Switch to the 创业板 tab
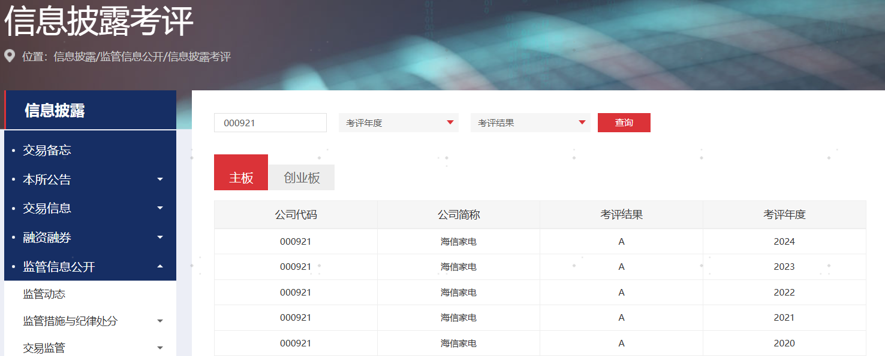This screenshot has width=885, height=356. coord(302,178)
